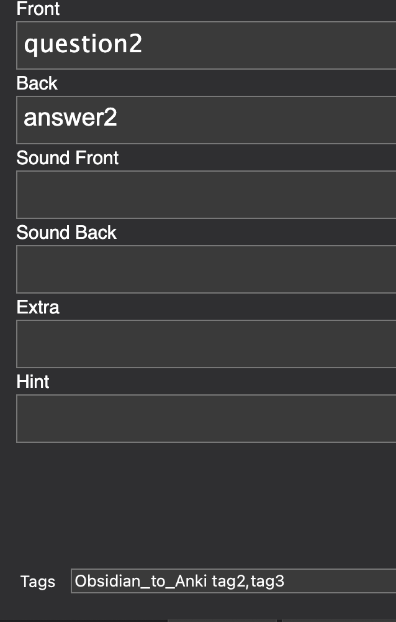Click the text answer2 in Back field
This screenshot has width=396, height=622.
(70, 117)
